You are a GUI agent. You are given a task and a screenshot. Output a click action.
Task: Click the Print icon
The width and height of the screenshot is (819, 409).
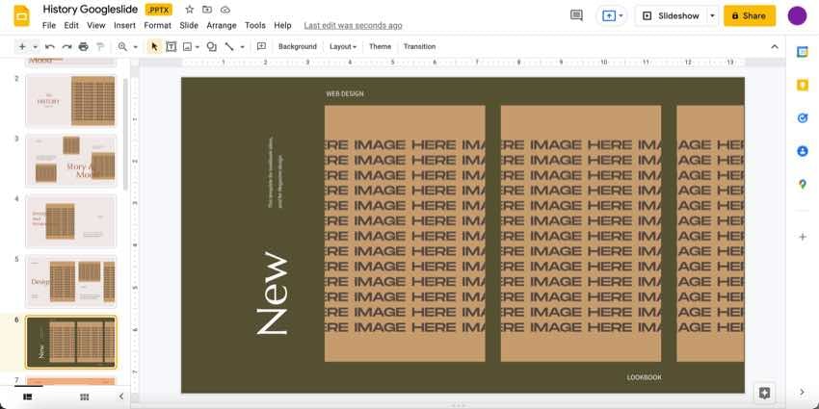83,46
